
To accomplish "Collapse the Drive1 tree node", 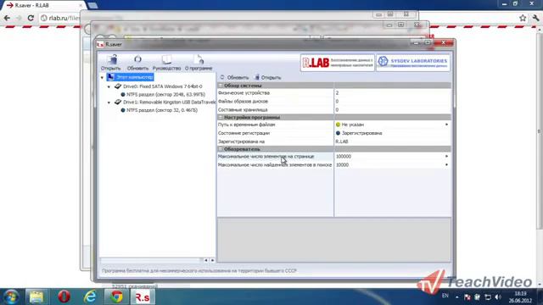I will pos(109,103).
